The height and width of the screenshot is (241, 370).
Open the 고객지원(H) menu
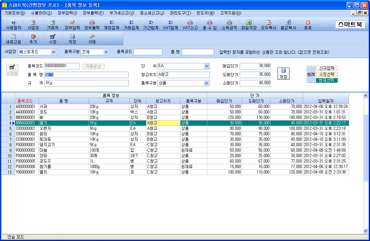[x=231, y=13]
